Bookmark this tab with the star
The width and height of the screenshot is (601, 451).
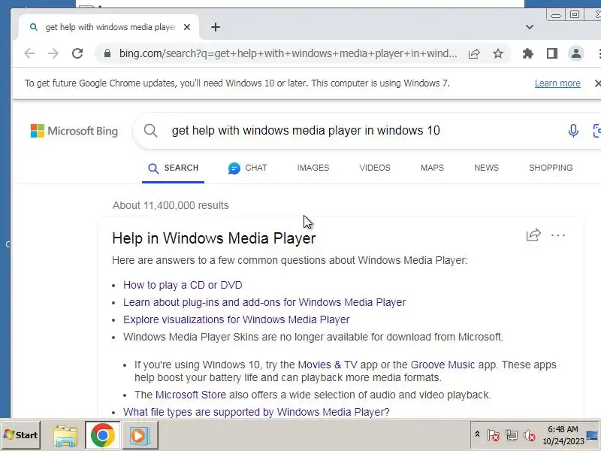[498, 53]
